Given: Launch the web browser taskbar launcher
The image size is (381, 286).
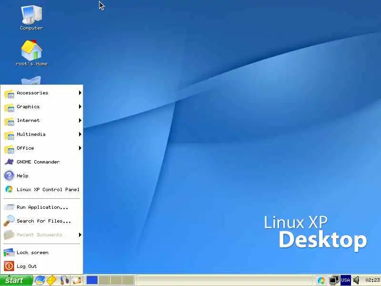Looking at the screenshot, I should [40, 280].
